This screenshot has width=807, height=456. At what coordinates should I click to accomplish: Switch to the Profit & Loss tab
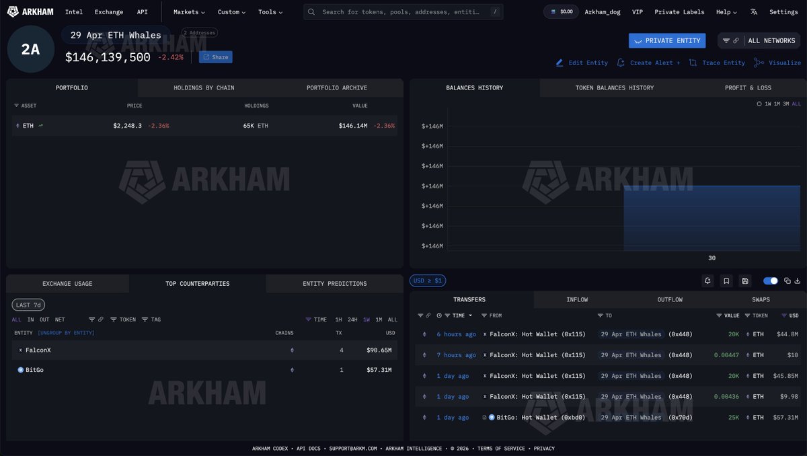(x=748, y=87)
